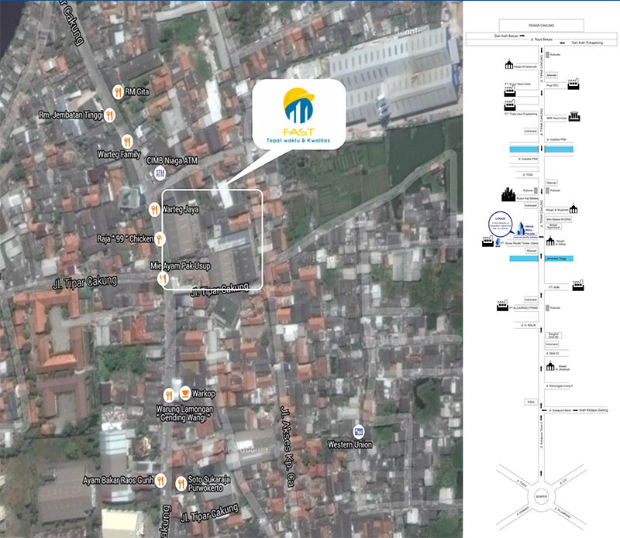Open the Ayam Bakar Raos Gurih pin
Viewport: 620px width, 538px height.
click(160, 480)
